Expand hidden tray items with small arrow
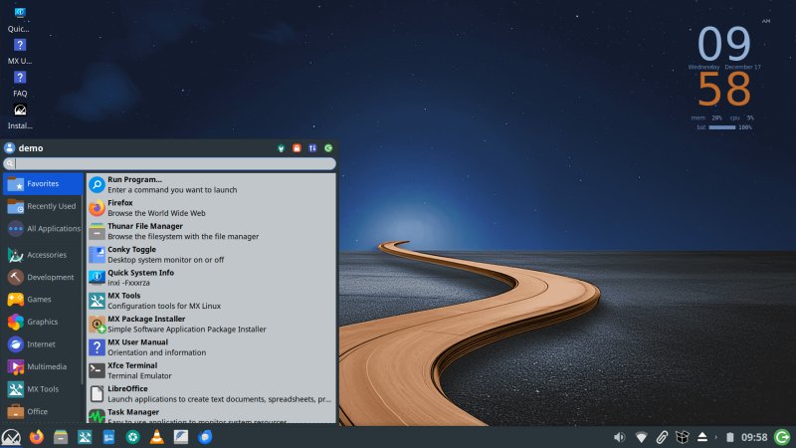 click(717, 437)
